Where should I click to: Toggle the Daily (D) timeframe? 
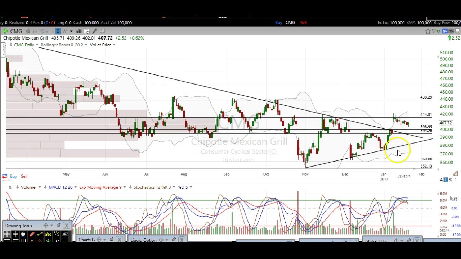pos(58,31)
